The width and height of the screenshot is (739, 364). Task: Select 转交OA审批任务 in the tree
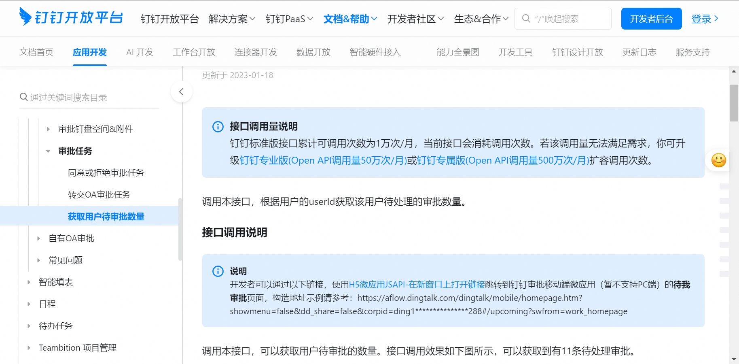pyautogui.click(x=99, y=195)
